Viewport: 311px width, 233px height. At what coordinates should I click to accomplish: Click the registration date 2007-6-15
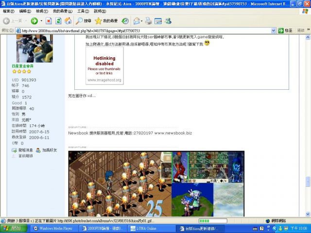coord(39,132)
